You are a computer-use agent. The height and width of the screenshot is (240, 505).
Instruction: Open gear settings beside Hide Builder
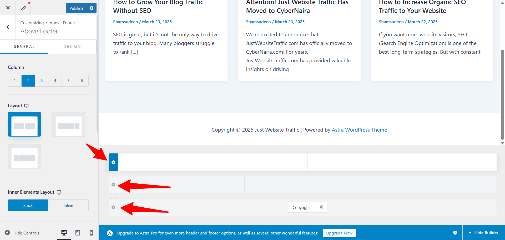pos(455,233)
